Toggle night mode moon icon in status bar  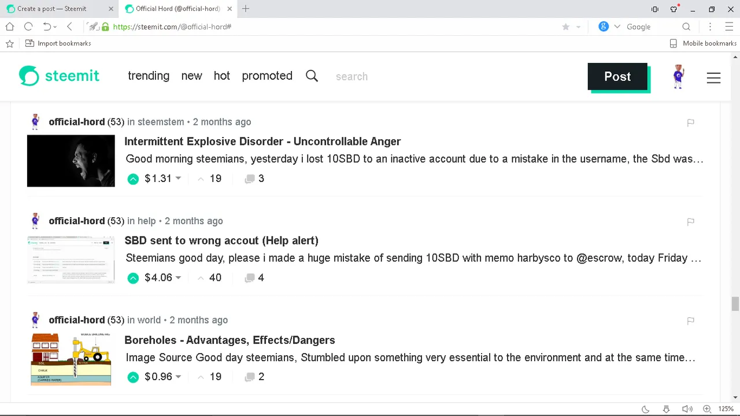[646, 409]
